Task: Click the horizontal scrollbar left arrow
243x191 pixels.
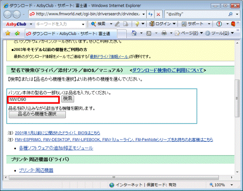Action: tap(6, 177)
